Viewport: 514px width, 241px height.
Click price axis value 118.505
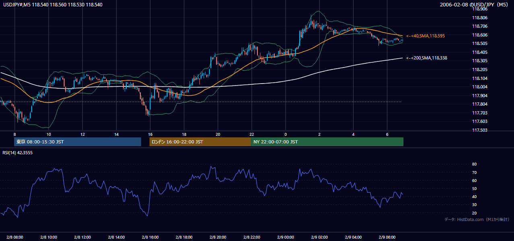coord(479,44)
